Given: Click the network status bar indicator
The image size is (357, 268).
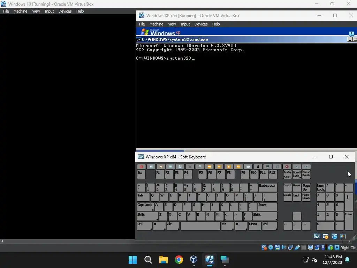Looking at the screenshot, I should point(290,247).
